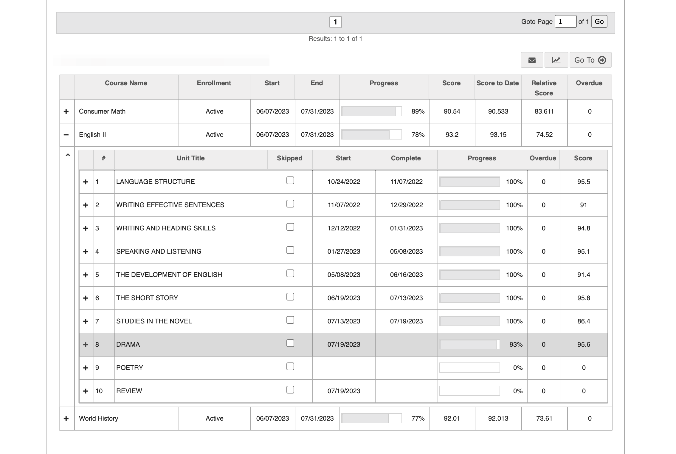Sort by the Course Name column header
Viewport: 676px width, 454px height.
click(126, 83)
